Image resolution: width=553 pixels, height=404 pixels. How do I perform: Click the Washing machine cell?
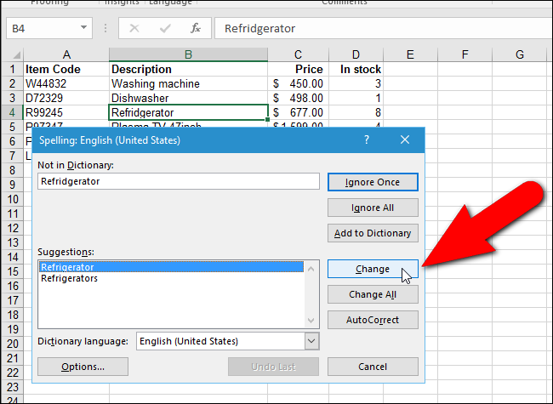(188, 83)
